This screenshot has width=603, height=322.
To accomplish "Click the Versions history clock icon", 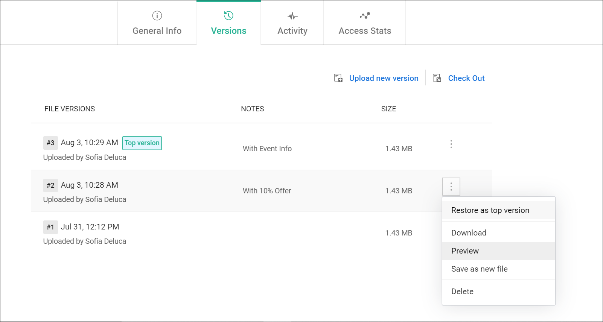I will pos(228,16).
